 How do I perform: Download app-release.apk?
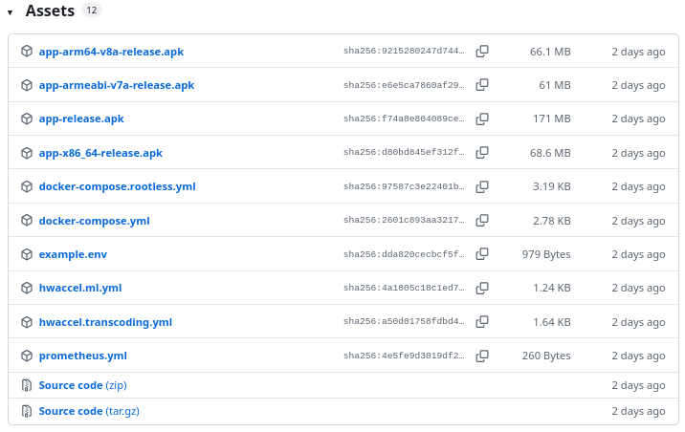coord(81,119)
